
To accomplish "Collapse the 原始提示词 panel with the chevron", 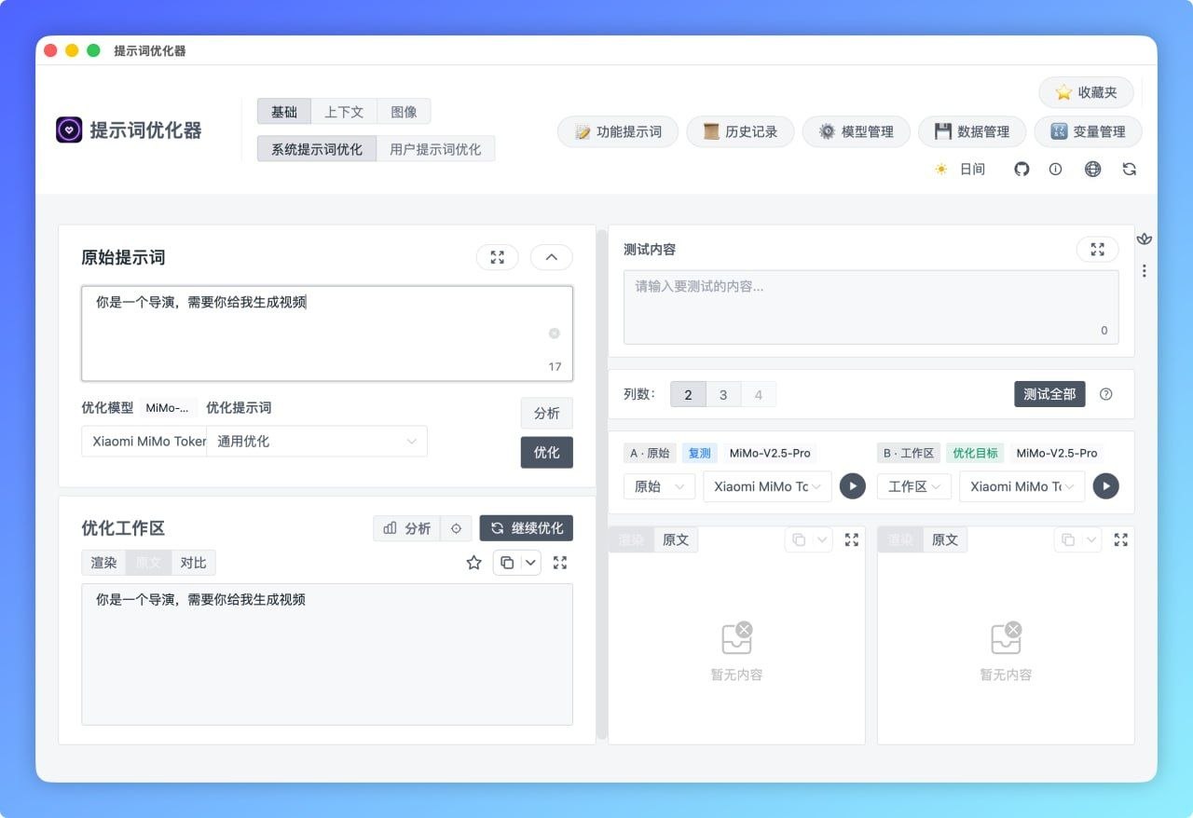I will 552,257.
